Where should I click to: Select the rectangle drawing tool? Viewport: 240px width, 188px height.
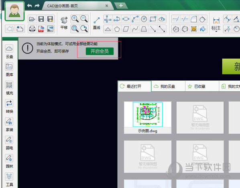[x=153, y=19]
